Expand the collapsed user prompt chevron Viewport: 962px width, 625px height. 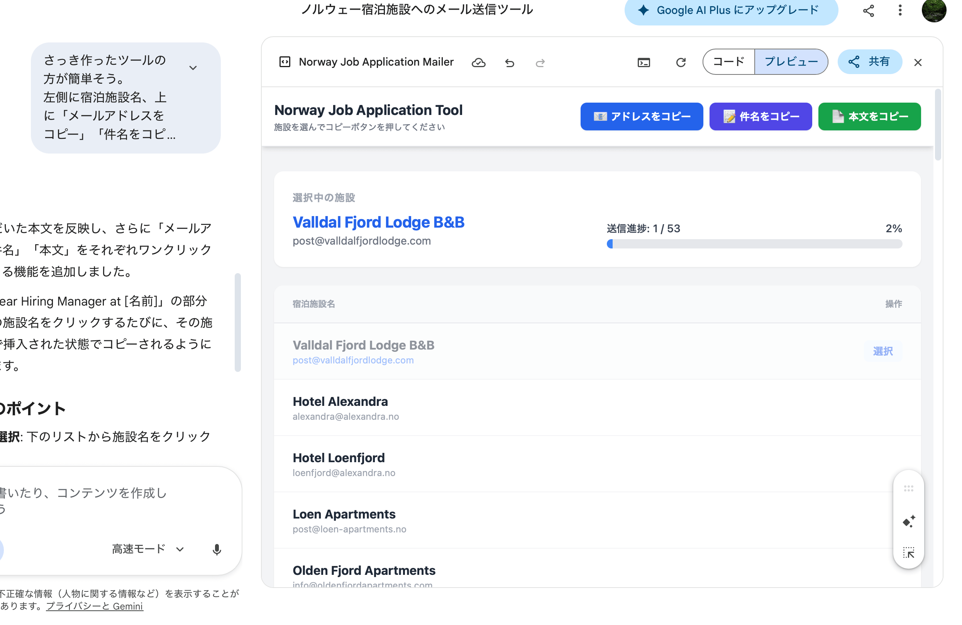pos(193,68)
